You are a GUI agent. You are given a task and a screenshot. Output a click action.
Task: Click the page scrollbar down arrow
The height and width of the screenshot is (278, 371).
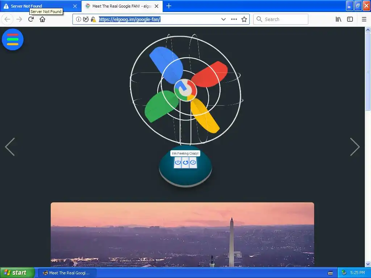tap(368, 264)
